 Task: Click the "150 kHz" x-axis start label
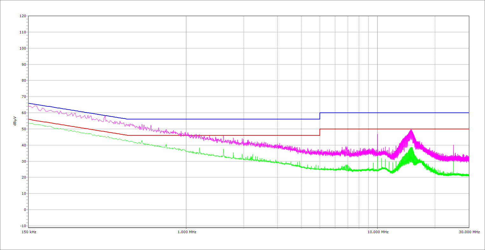click(x=28, y=232)
